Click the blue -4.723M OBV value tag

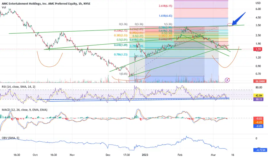[x=260, y=150]
